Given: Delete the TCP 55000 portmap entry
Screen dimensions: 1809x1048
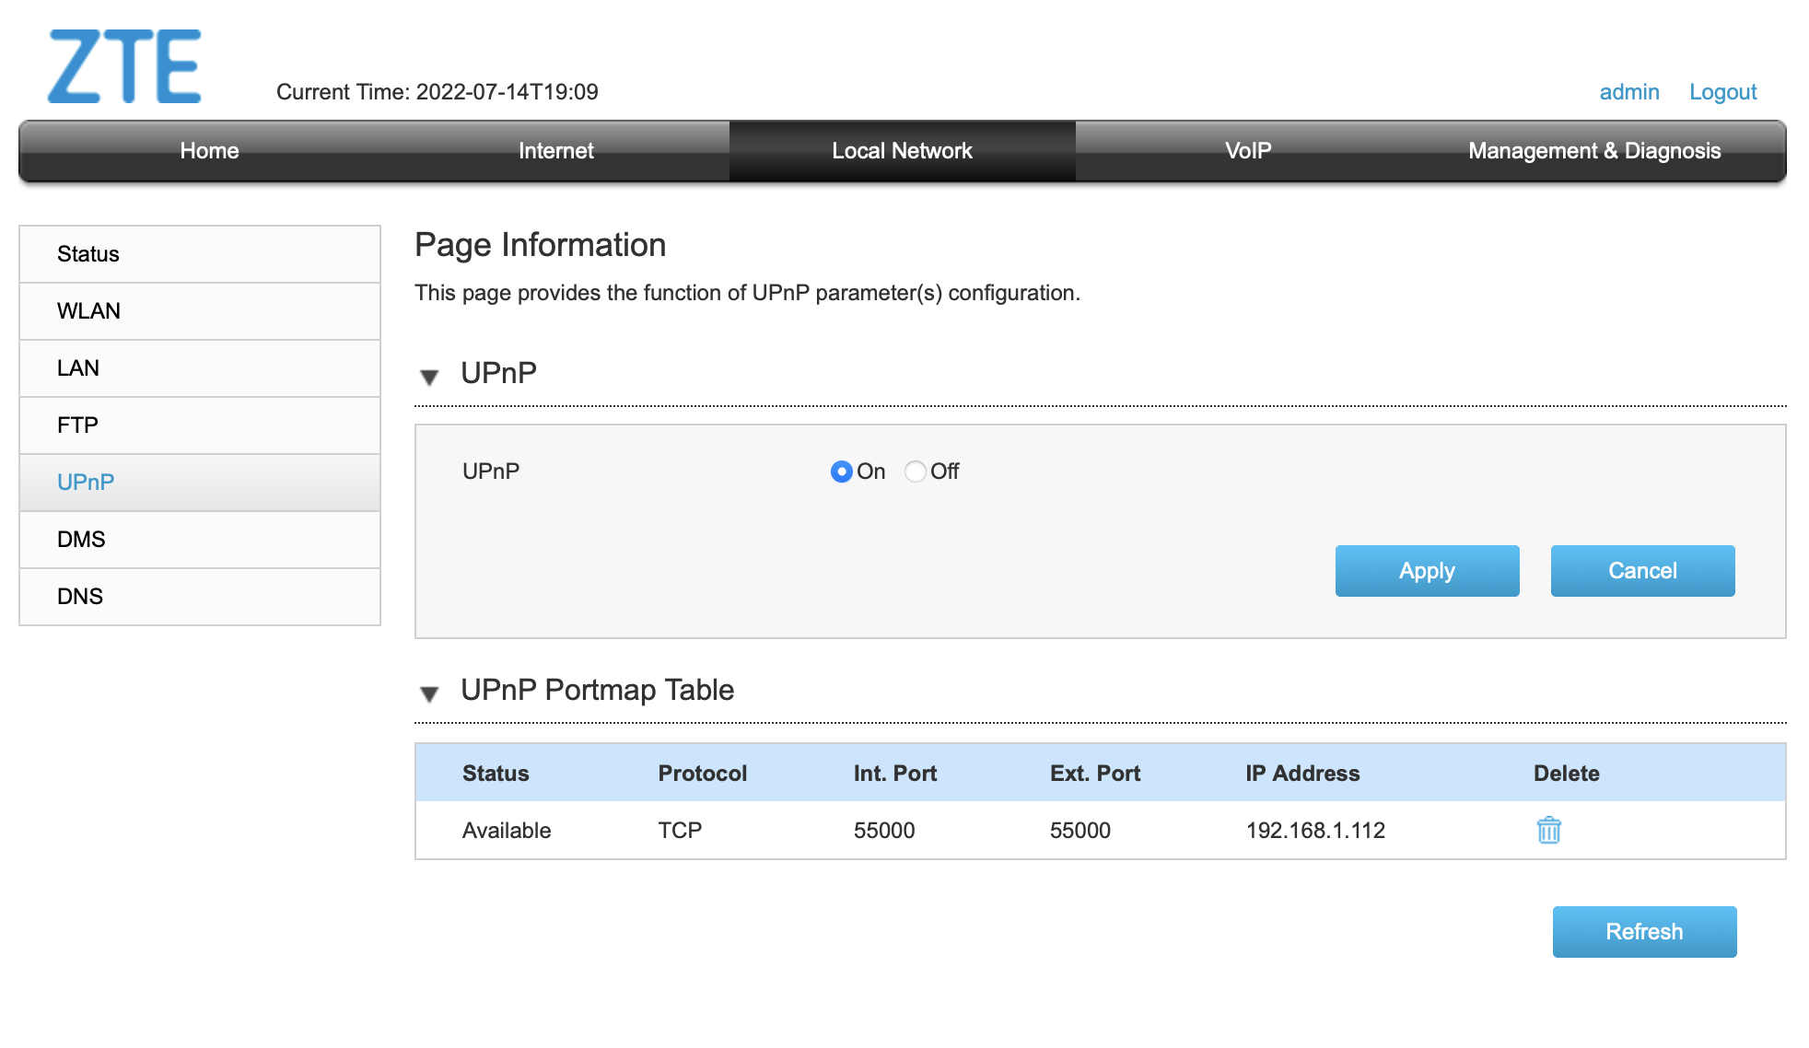Looking at the screenshot, I should (x=1548, y=830).
